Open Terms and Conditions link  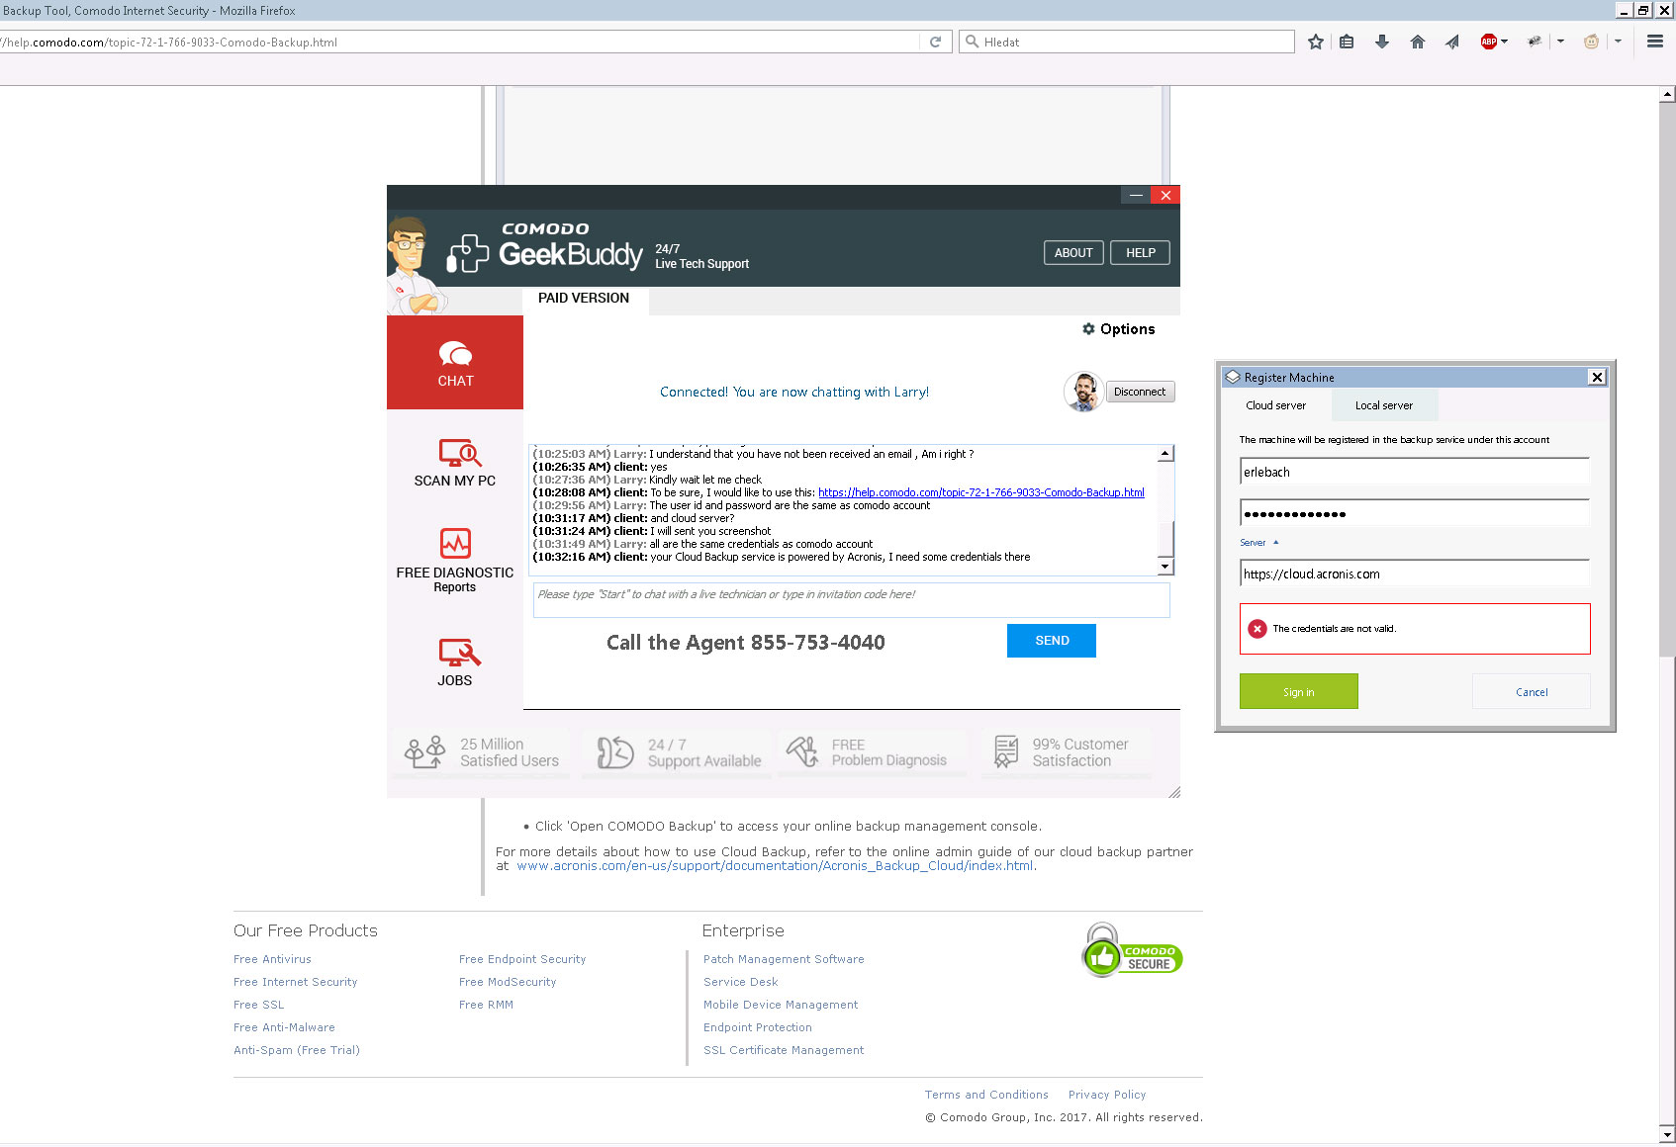(986, 1095)
